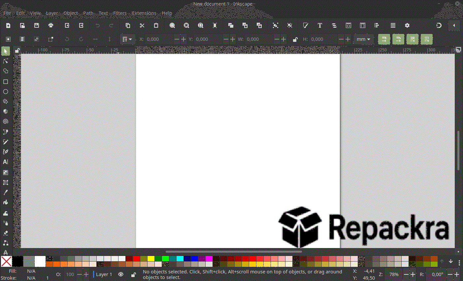The image size is (463, 281).
Task: Print the document icon
Action: coord(51,25)
